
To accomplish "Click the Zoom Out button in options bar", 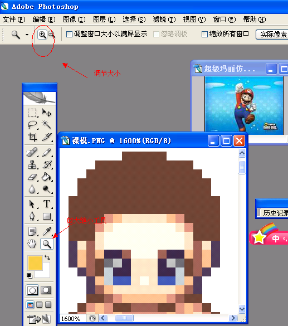I will 51,35.
